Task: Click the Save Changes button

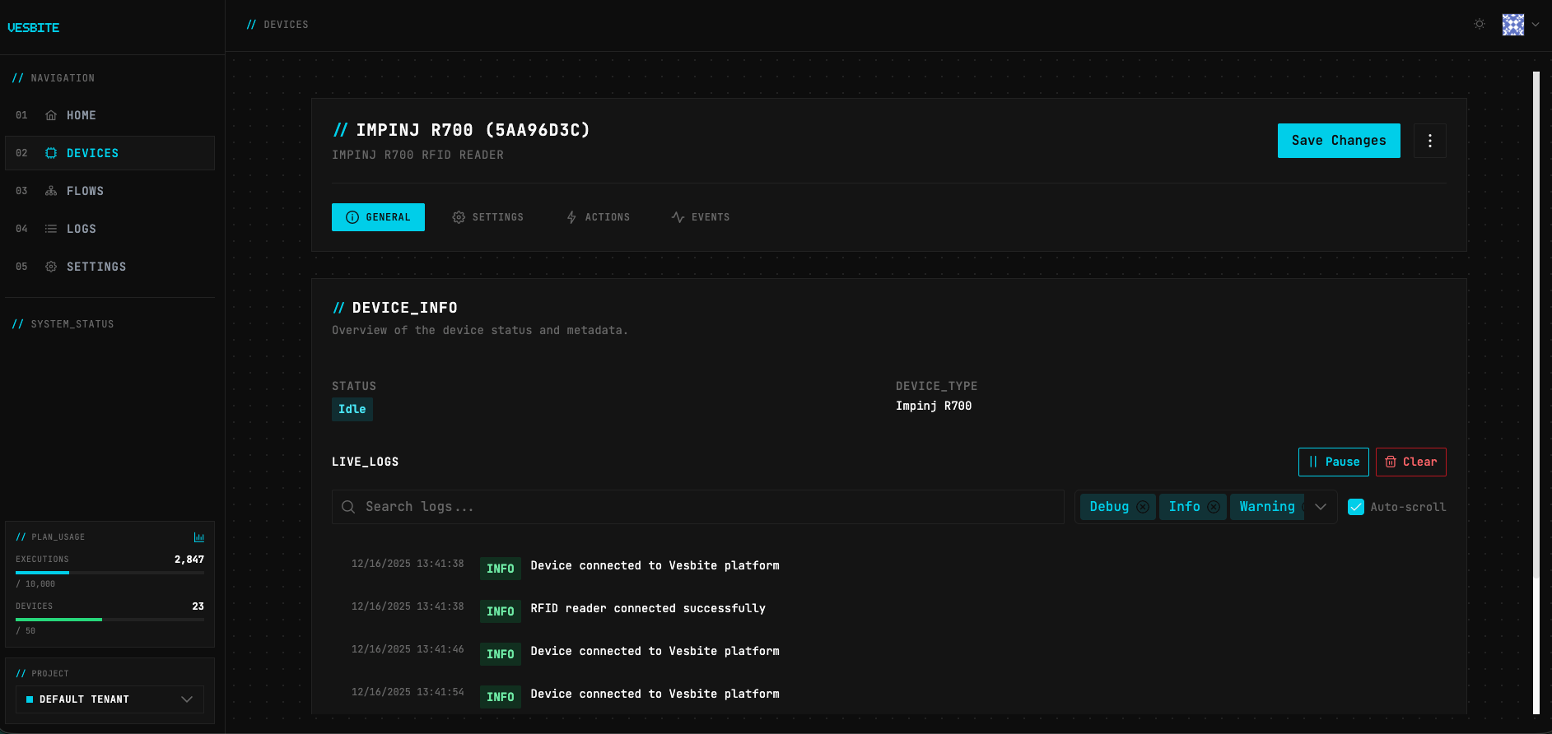Action: (x=1338, y=141)
